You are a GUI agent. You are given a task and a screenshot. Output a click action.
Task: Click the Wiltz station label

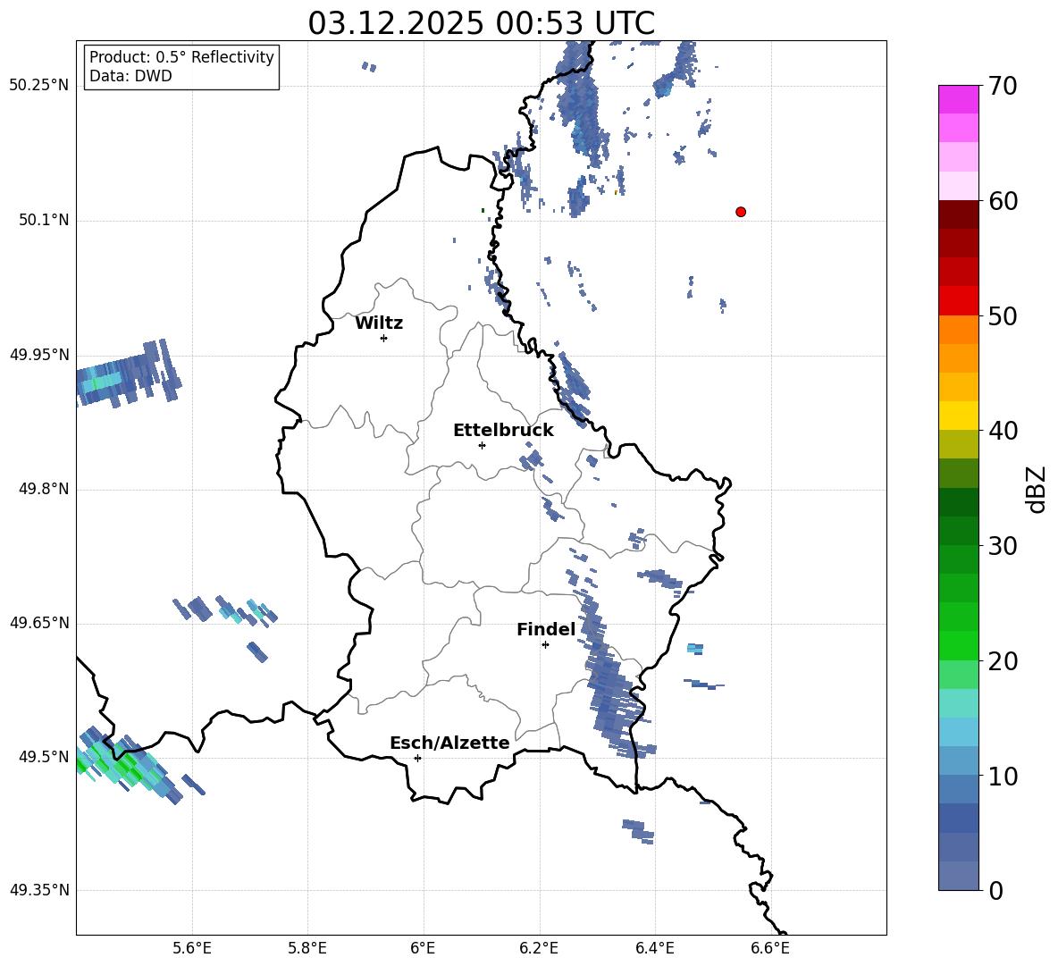[379, 323]
